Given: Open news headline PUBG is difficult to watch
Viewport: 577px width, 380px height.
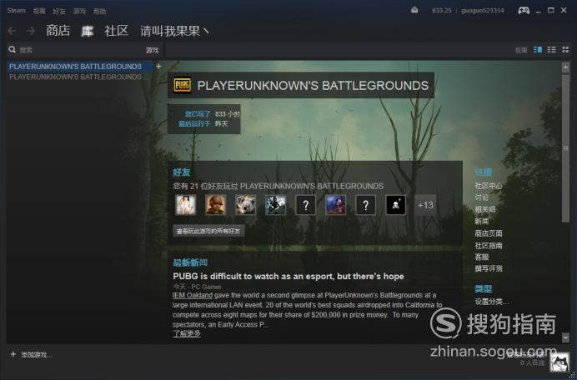Looking at the screenshot, I should click(x=288, y=277).
